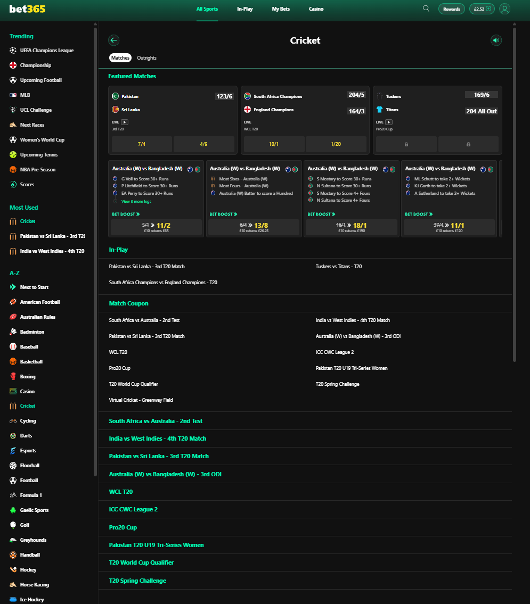Click the back arrow beside Cricket

(113, 40)
